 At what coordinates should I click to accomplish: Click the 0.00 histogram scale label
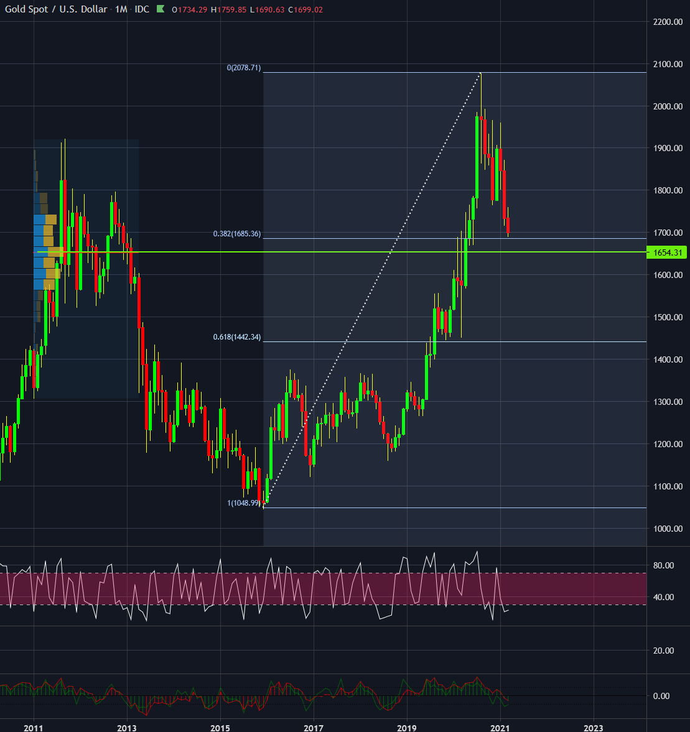coord(661,696)
